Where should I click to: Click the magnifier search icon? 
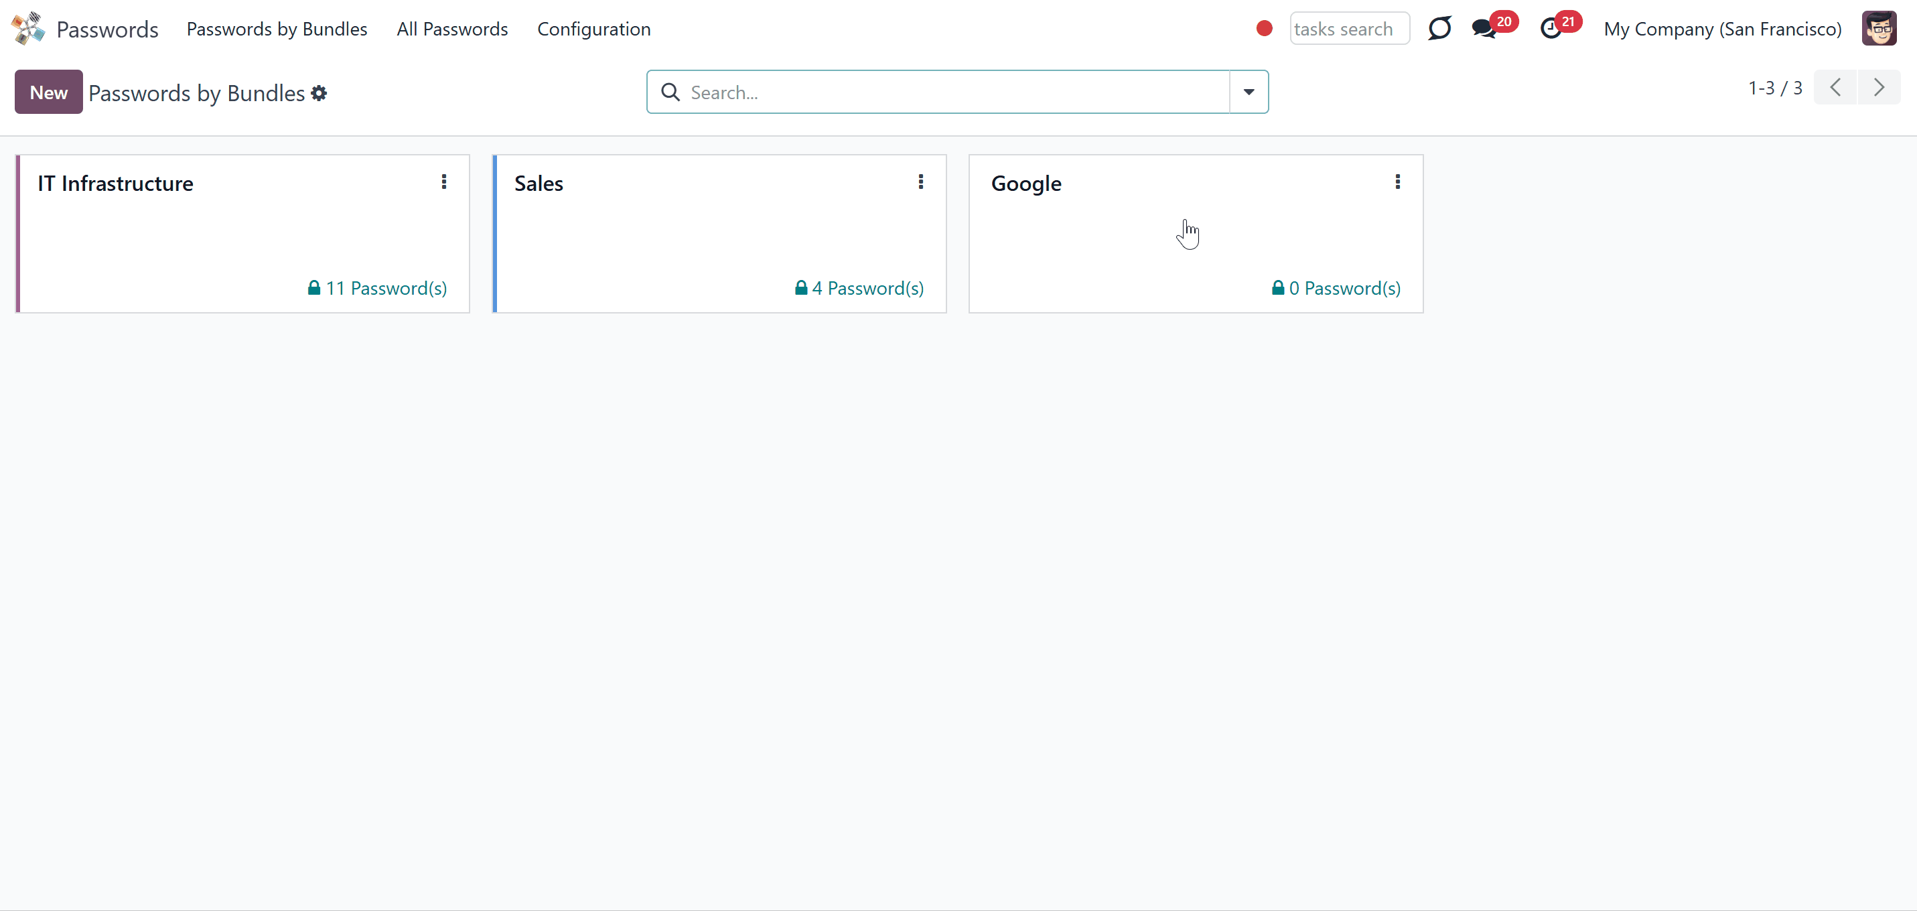pos(670,92)
